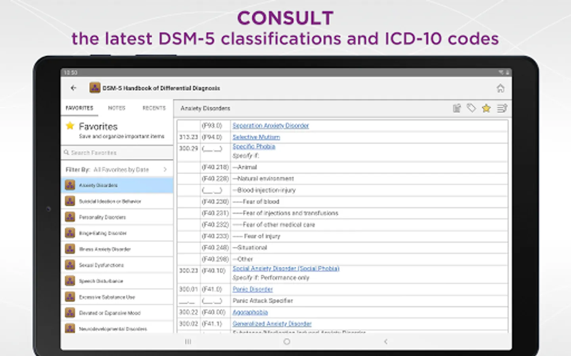
Task: Toggle the favorite star for Anxiety Disorders
Action: click(x=486, y=108)
